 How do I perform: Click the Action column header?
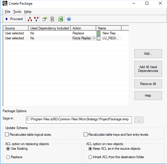(83, 28)
